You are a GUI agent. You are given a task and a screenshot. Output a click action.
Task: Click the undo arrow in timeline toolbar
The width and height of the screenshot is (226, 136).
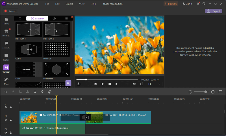pos(5,92)
